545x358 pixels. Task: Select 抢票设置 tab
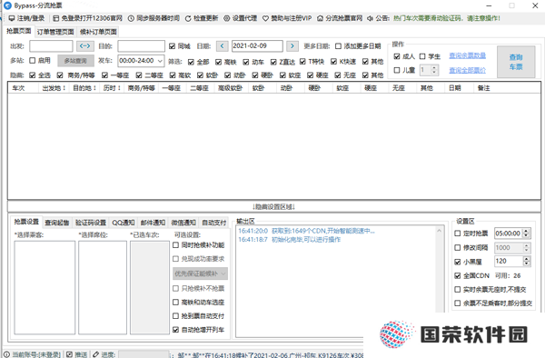pyautogui.click(x=26, y=222)
